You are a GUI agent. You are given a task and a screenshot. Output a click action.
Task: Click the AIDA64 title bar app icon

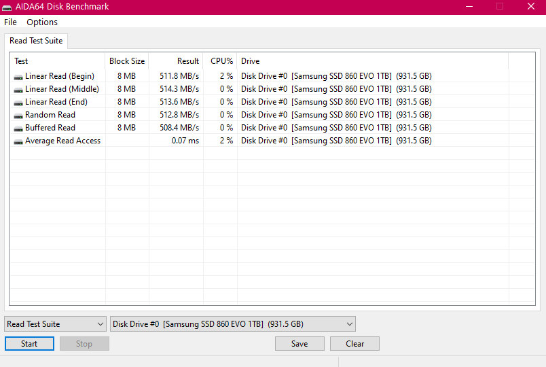[x=7, y=7]
